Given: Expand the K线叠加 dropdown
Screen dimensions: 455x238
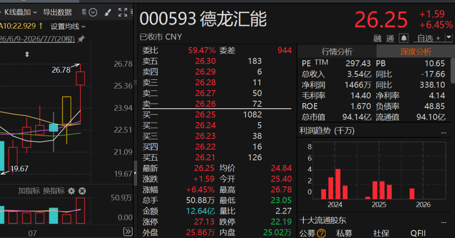Looking at the screenshot, I should point(21,13).
